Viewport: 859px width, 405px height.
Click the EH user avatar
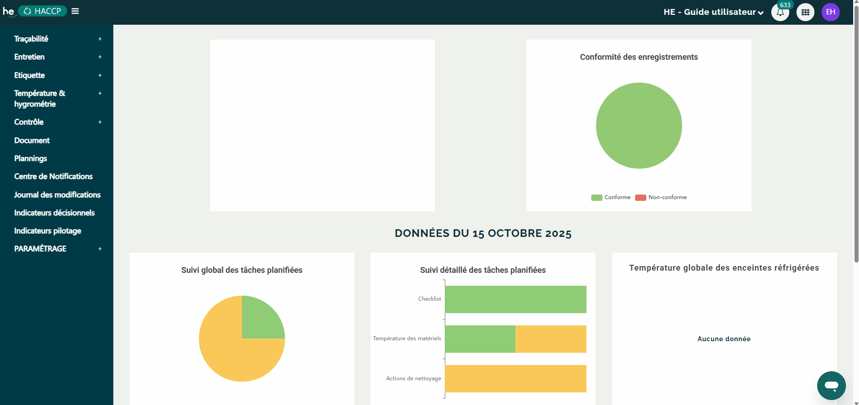[830, 12]
